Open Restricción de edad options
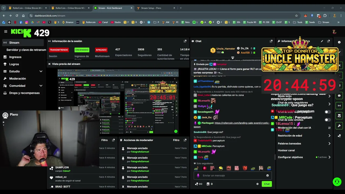 pos(304,136)
